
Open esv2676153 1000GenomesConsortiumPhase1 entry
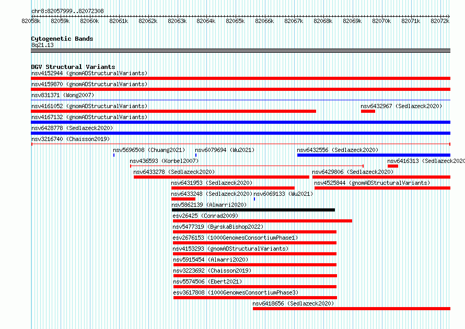tap(235, 238)
